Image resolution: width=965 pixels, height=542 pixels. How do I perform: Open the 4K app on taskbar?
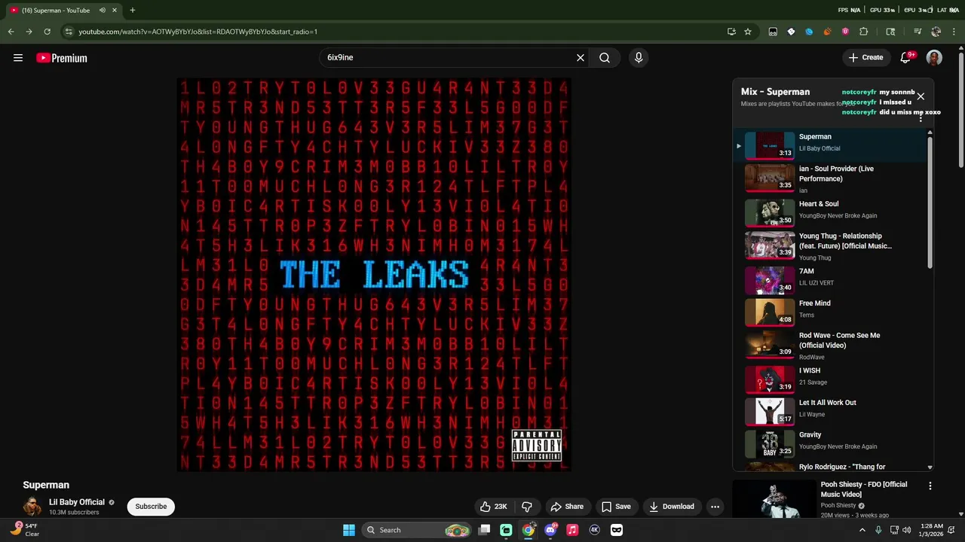[x=594, y=530]
